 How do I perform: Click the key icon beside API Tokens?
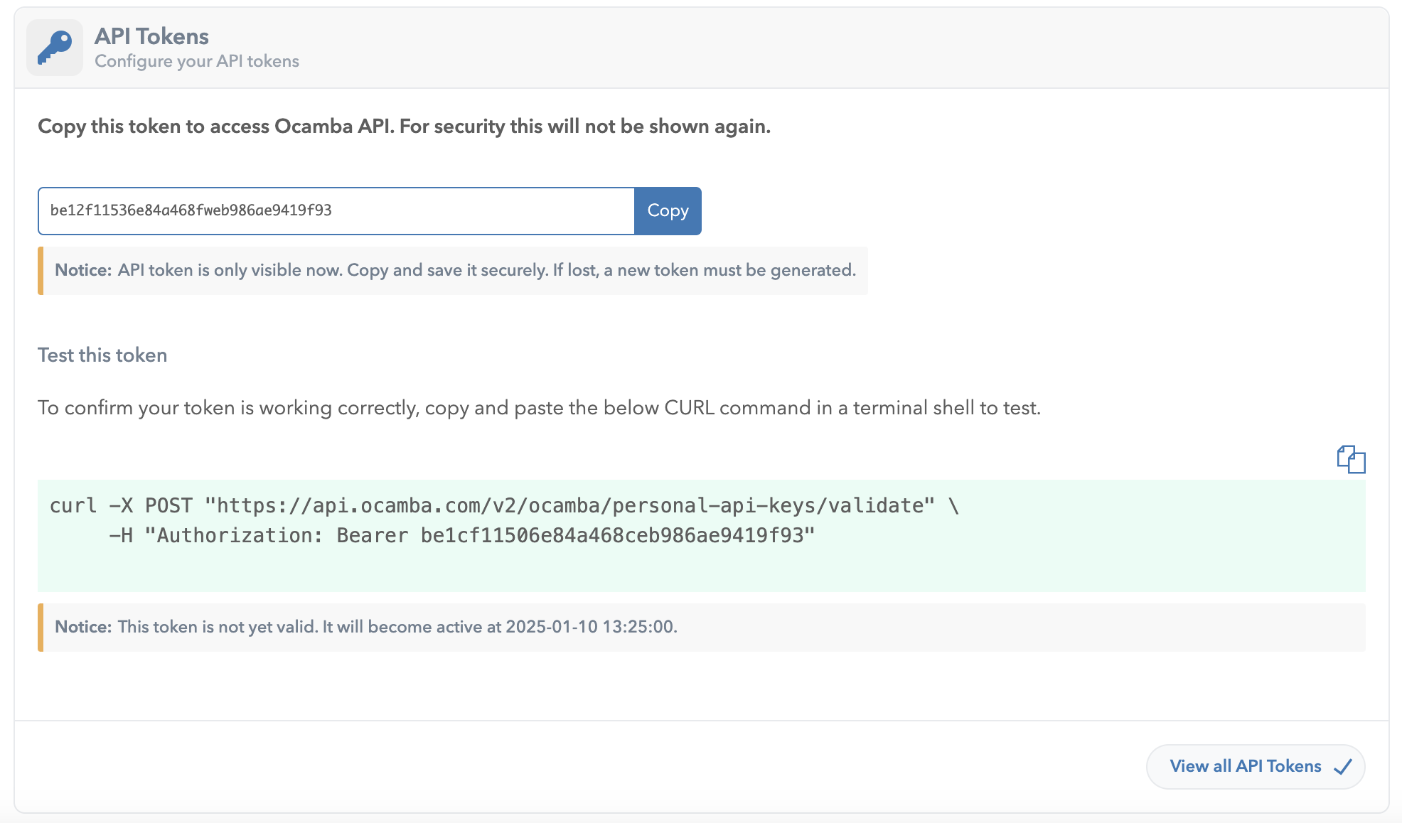point(55,48)
